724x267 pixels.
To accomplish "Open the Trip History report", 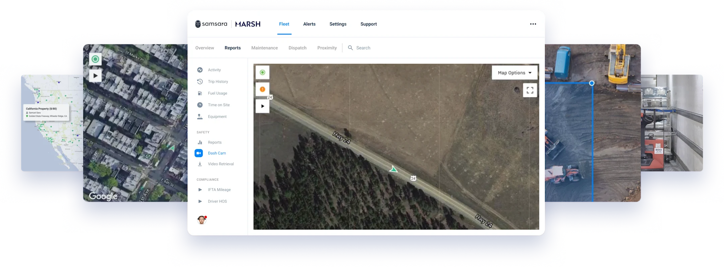I will click(x=218, y=82).
